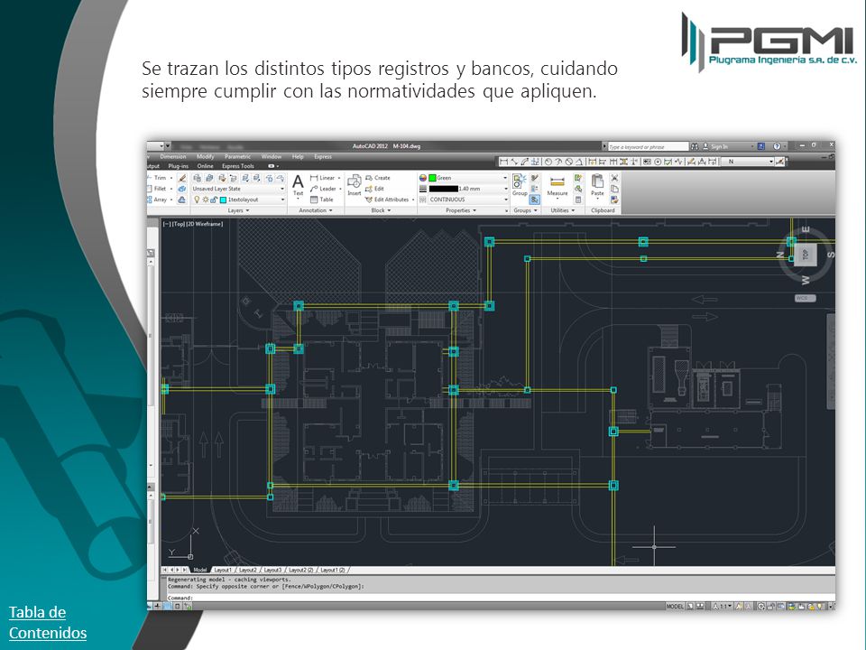Click the Infocenter search binoculars icon
The image size is (866, 650).
tap(695, 146)
